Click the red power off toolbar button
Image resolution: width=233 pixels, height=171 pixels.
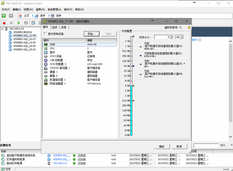[x=4, y=23]
